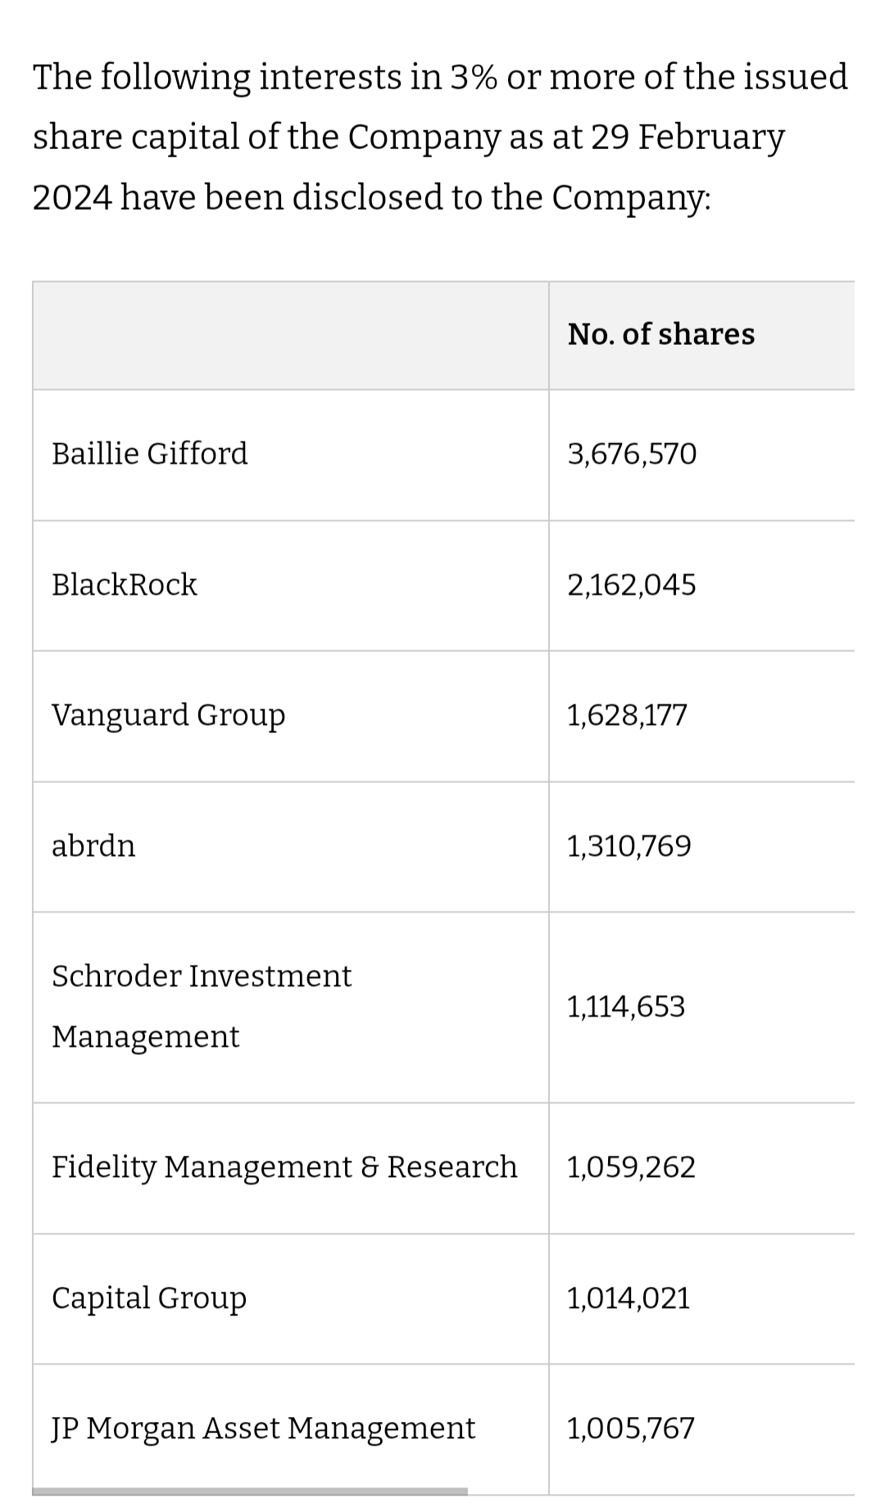Click share count 1,310,769
The width and height of the screenshot is (885, 1508).
(x=629, y=845)
